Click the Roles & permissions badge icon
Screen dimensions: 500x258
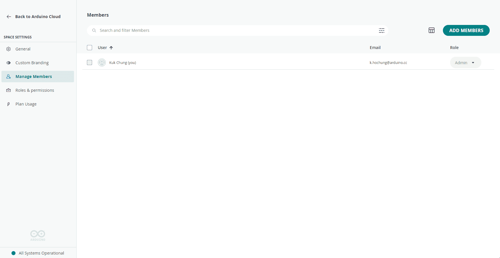point(9,90)
